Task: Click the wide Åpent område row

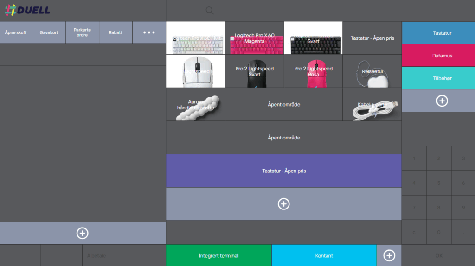Action: pyautogui.click(x=283, y=137)
